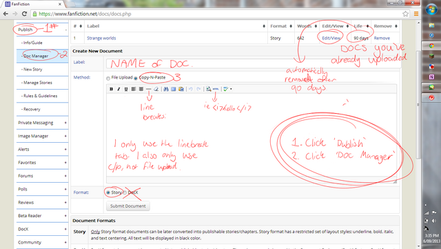Bookmark this page with the star

click(x=405, y=14)
